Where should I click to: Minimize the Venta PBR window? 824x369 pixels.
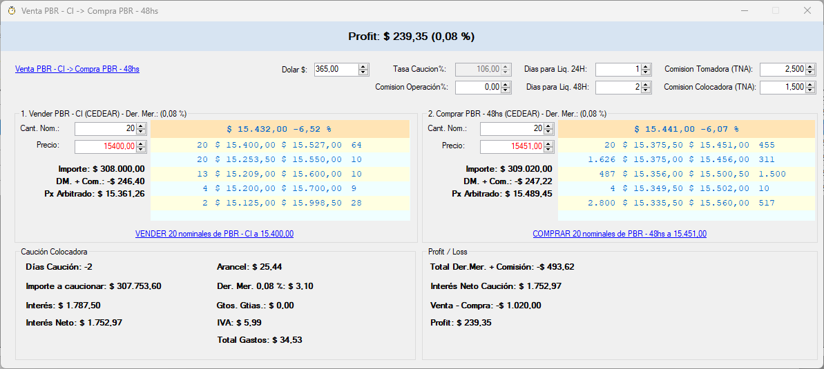(x=745, y=10)
